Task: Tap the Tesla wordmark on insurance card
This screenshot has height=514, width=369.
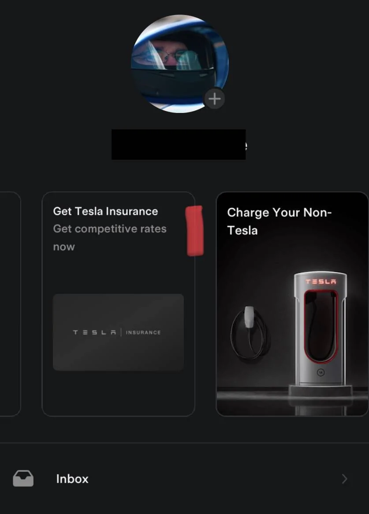Action: pyautogui.click(x=94, y=332)
